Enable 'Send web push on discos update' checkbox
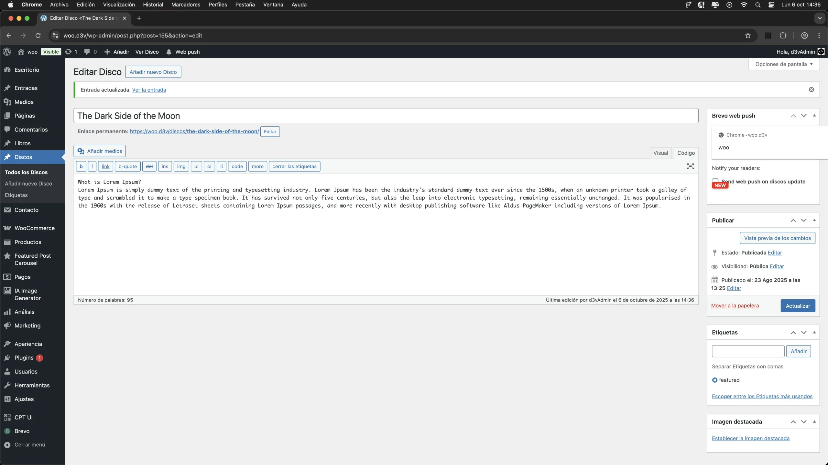The height and width of the screenshot is (465, 828). point(715,181)
